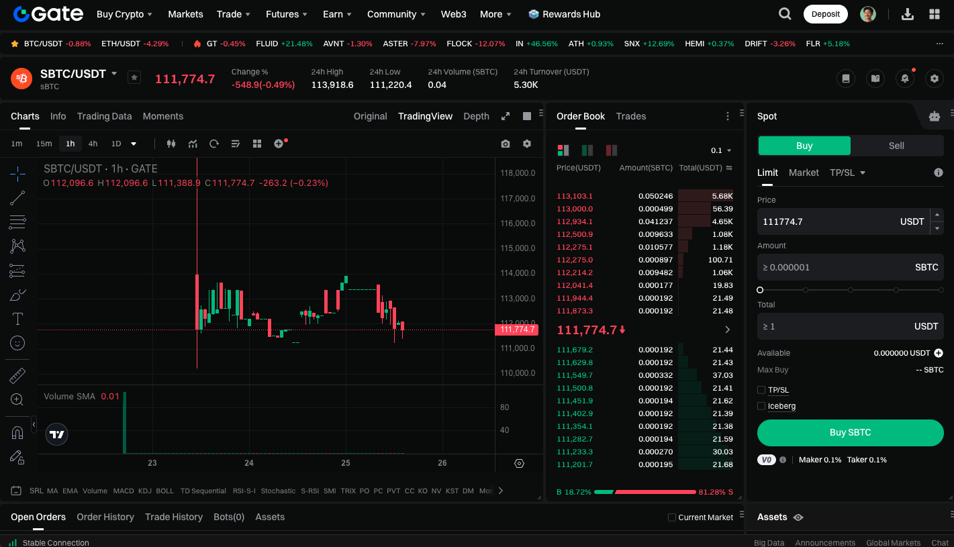Show only buy orders view
Viewport: 954px width, 547px height.
587,150
